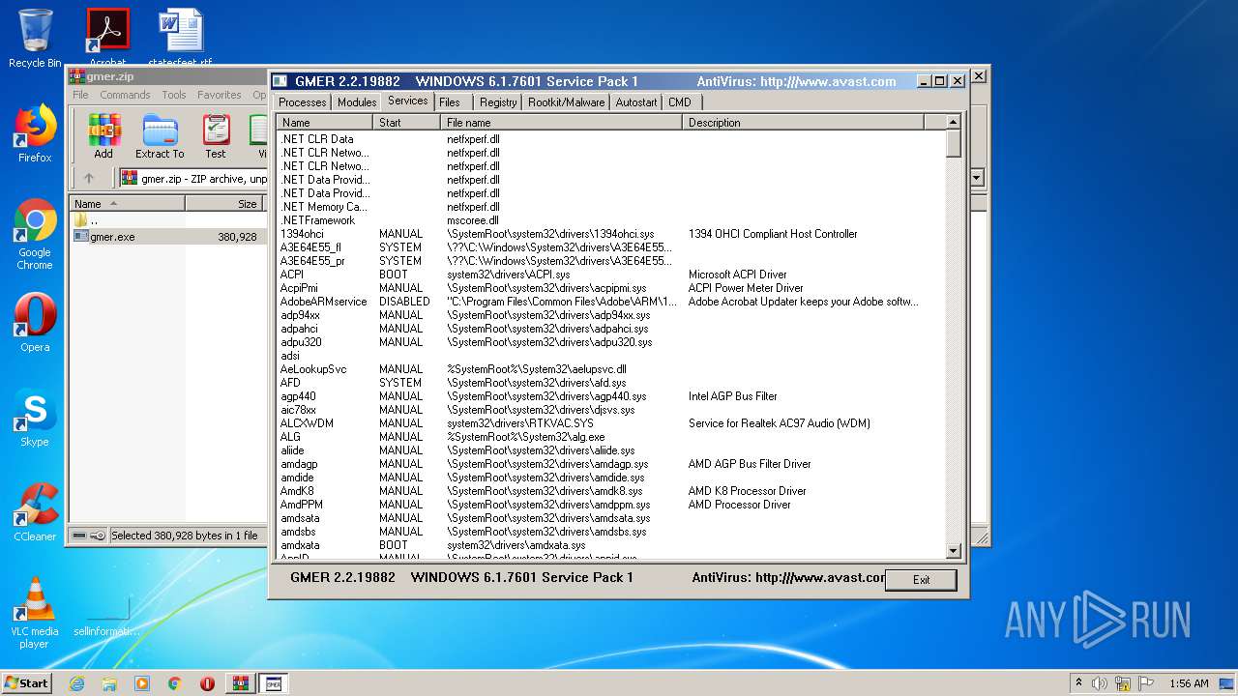The width and height of the screenshot is (1238, 696).
Task: Sort by the File name column header
Action: point(562,123)
